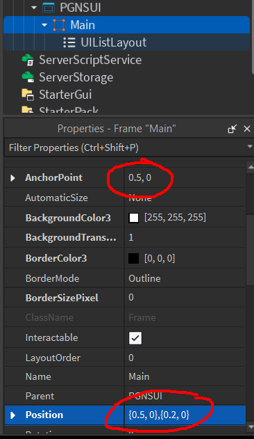Screen dimensions: 254x439
Task: Click the StarterGui folder icon
Action: [x=28, y=95]
